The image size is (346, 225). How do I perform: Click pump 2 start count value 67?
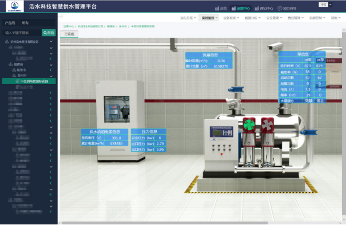point(320,78)
